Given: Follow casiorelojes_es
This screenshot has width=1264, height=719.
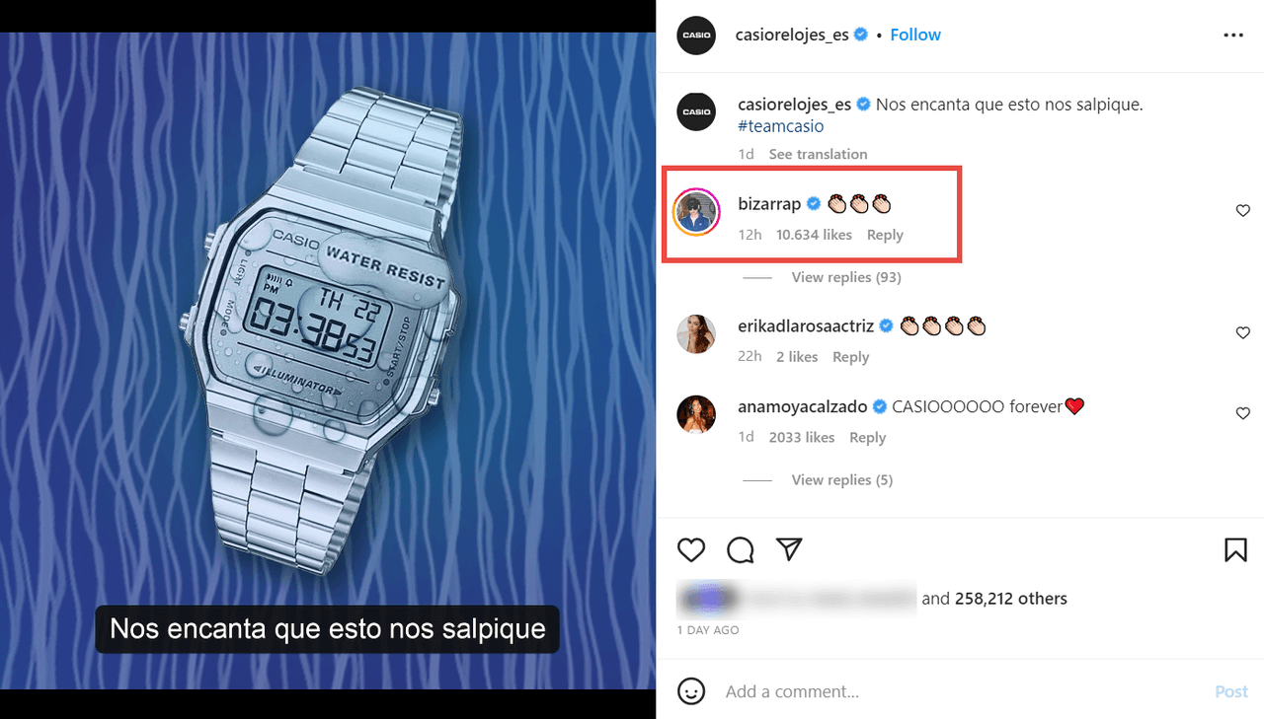Looking at the screenshot, I should tap(915, 35).
